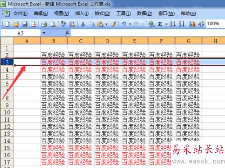Open the Research binoculars tool
The width and height of the screenshot is (225, 168).
(72, 24)
